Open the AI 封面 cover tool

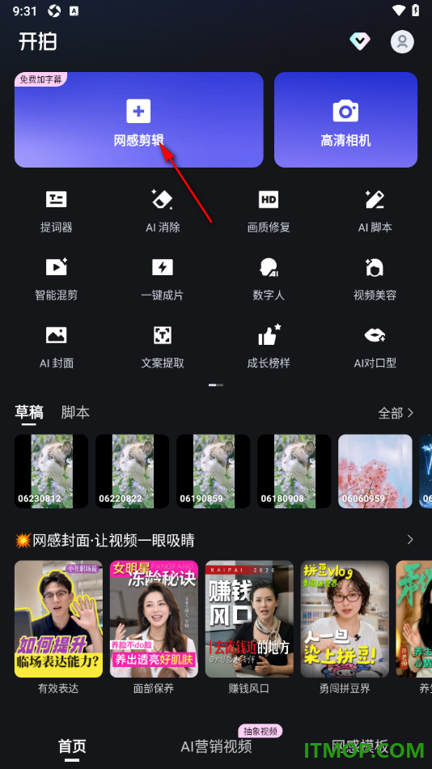pyautogui.click(x=57, y=348)
